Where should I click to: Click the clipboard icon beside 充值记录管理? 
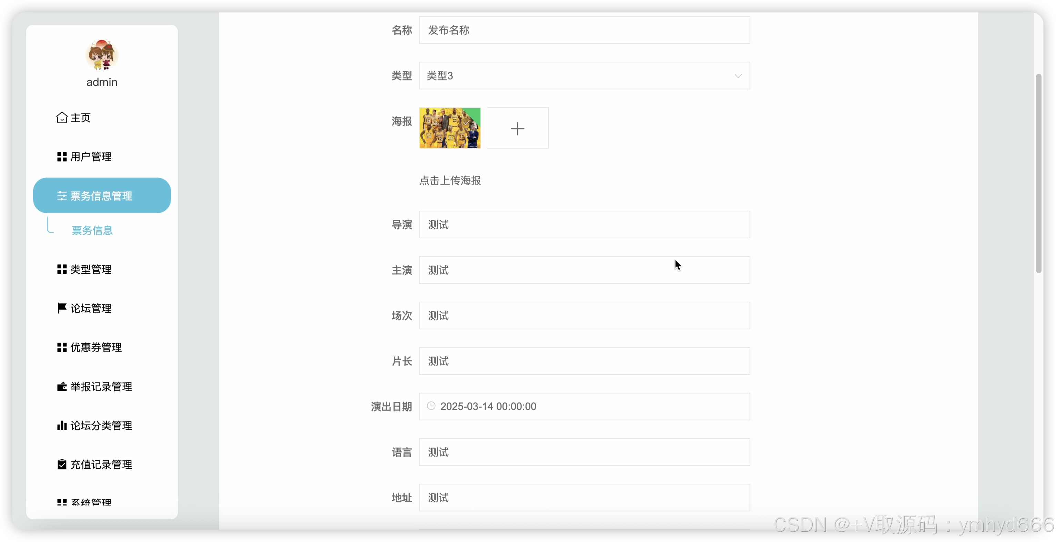(62, 465)
